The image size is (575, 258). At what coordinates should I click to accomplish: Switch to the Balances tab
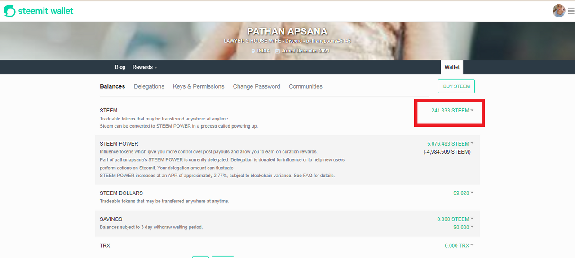point(112,86)
